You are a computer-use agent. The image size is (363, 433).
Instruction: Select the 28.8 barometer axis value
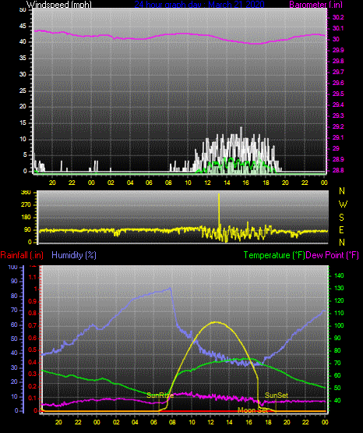point(338,170)
